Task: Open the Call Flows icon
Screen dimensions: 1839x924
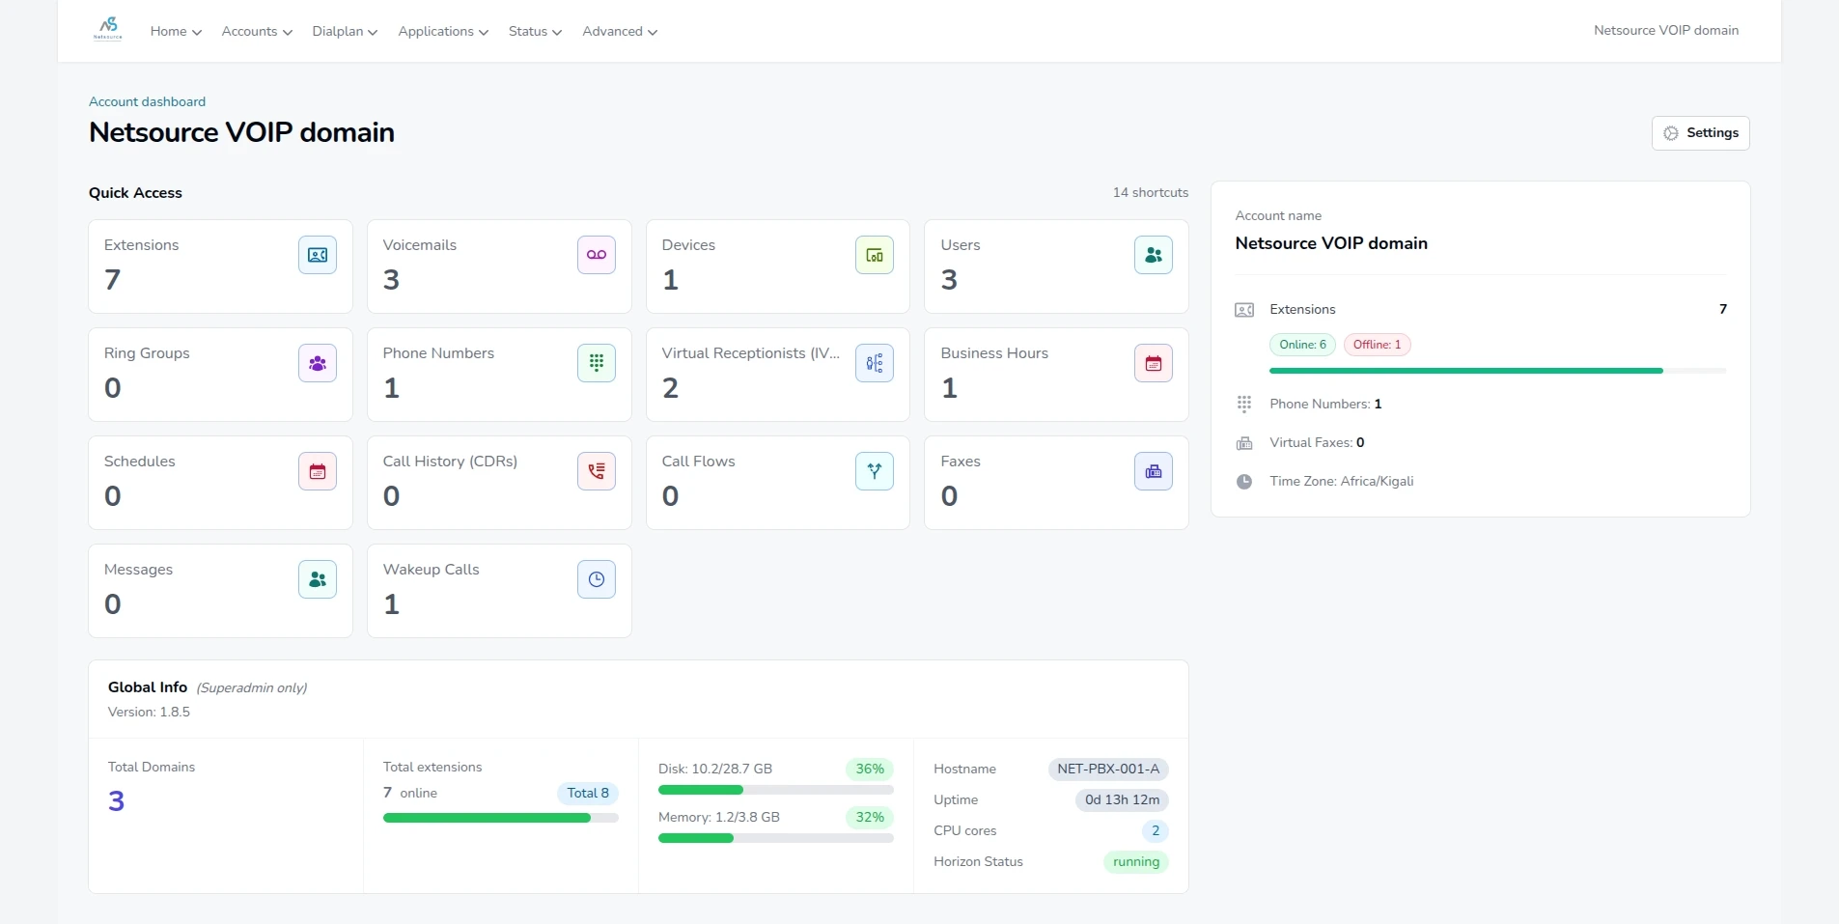Action: pos(875,471)
